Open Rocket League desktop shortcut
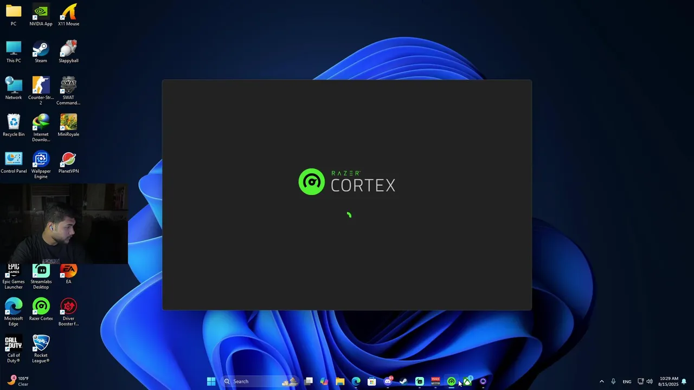This screenshot has width=694, height=390. point(41,349)
